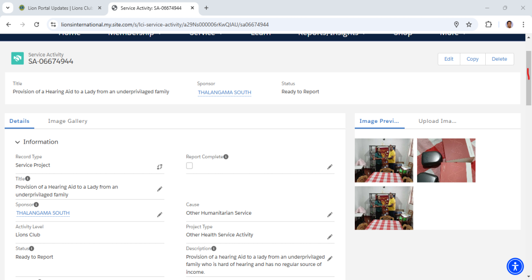This screenshot has height=280, width=532.
Task: Open the Status info tooltip icon
Action: click(x=32, y=248)
